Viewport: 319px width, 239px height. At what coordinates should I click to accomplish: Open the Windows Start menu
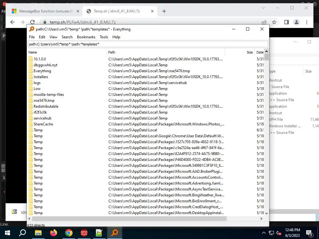7,233
